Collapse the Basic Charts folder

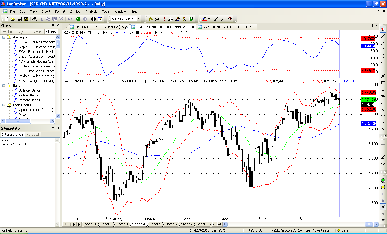tap(4, 105)
